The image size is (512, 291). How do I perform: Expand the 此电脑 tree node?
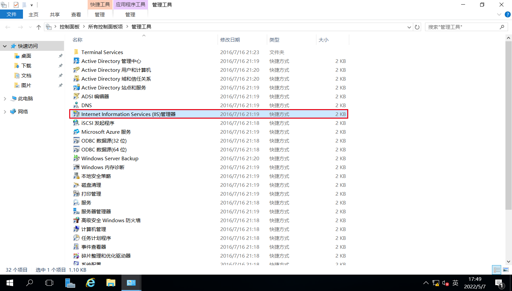(x=5, y=99)
